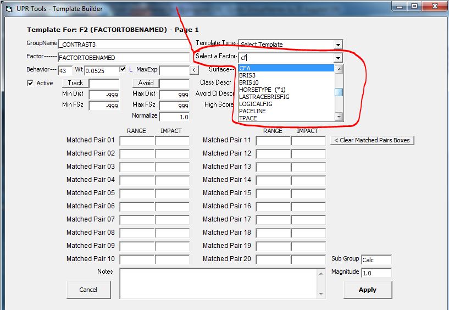This screenshot has width=449, height=310.
Task: Click the Notes scroll down arrow
Action: pyautogui.click(x=321, y=294)
